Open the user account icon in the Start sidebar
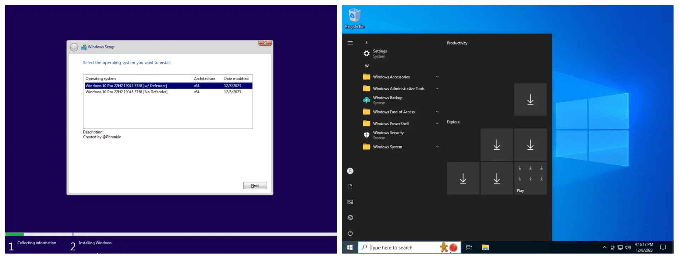679x259 pixels. [x=350, y=171]
